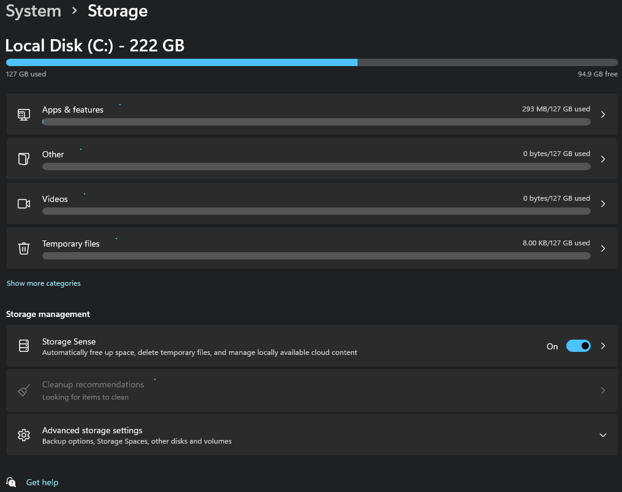622x492 pixels.
Task: Click the Apps & features monitor icon
Action: click(x=24, y=114)
